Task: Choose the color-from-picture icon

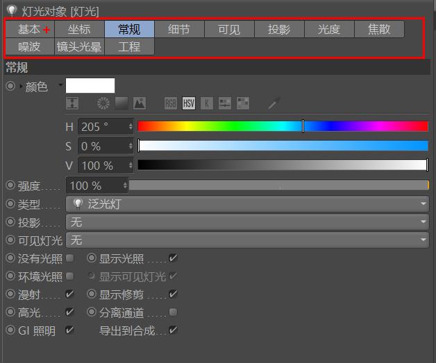Action: click(140, 103)
